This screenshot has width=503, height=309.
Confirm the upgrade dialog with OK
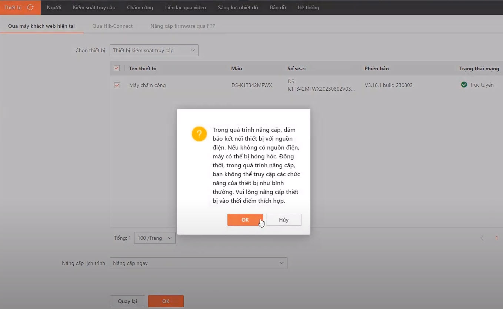[x=245, y=220]
